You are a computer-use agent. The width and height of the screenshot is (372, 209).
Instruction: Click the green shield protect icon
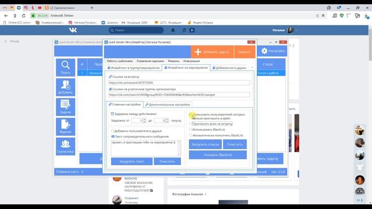coord(342,16)
